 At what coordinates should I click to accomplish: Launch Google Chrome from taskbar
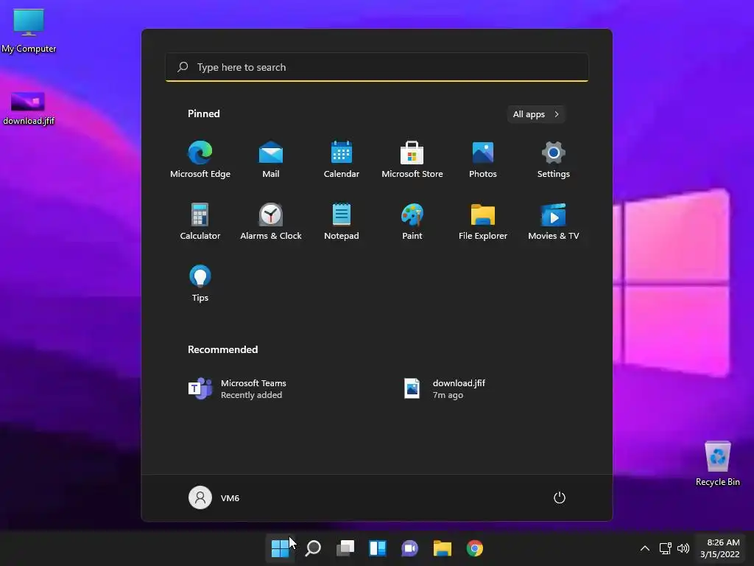pos(475,548)
